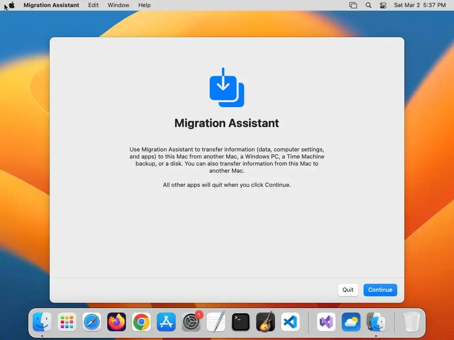Open the Trash from the Dock
The height and width of the screenshot is (340, 454).
(x=412, y=322)
